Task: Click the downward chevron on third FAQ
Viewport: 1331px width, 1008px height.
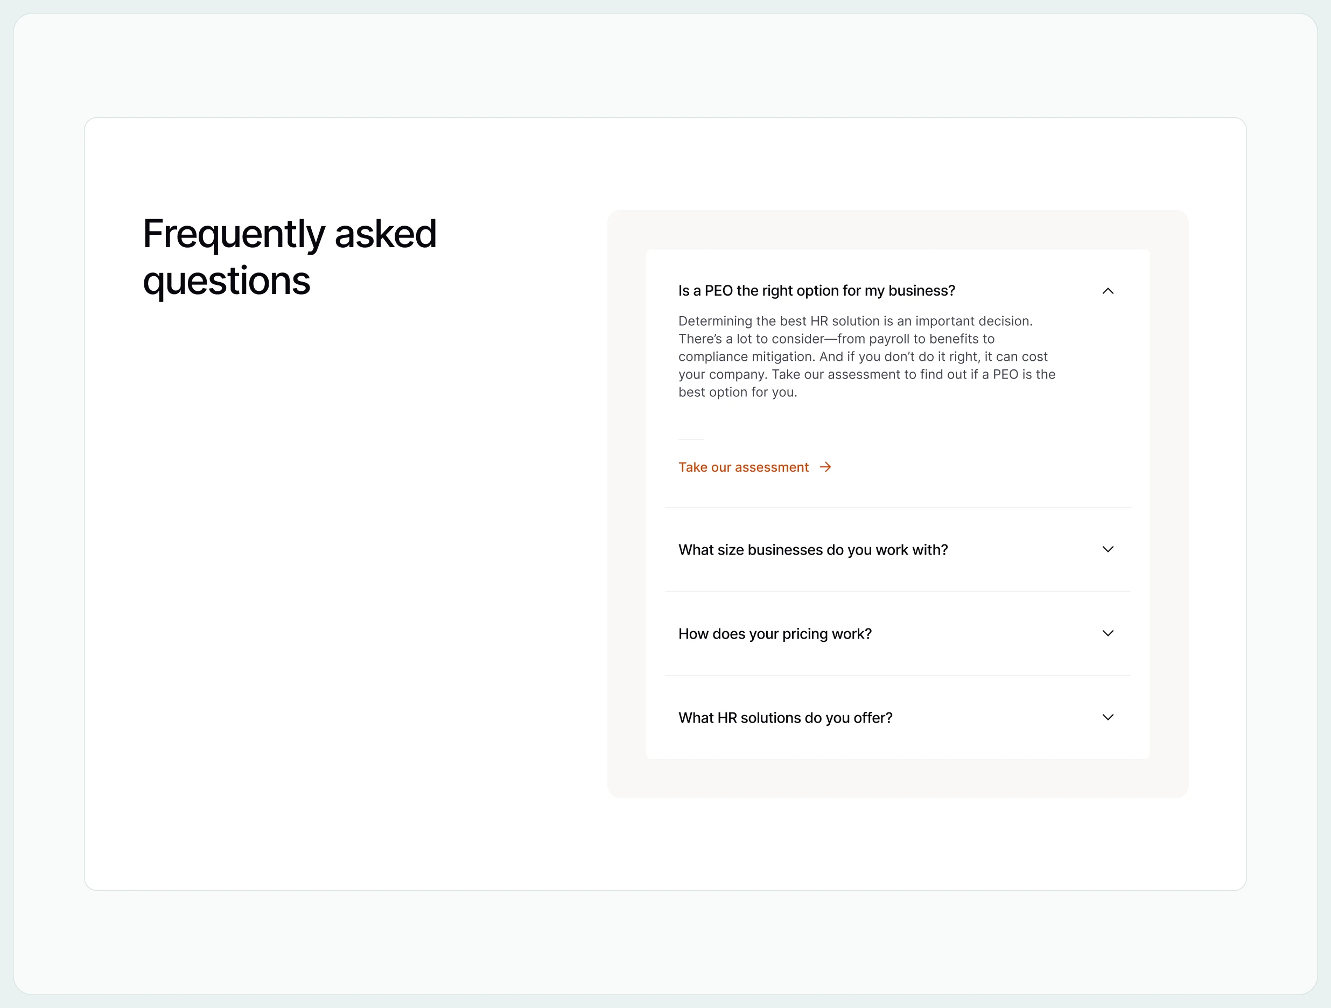Action: 1109,633
